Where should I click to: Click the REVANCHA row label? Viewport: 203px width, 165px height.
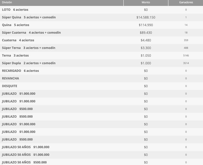10,78
